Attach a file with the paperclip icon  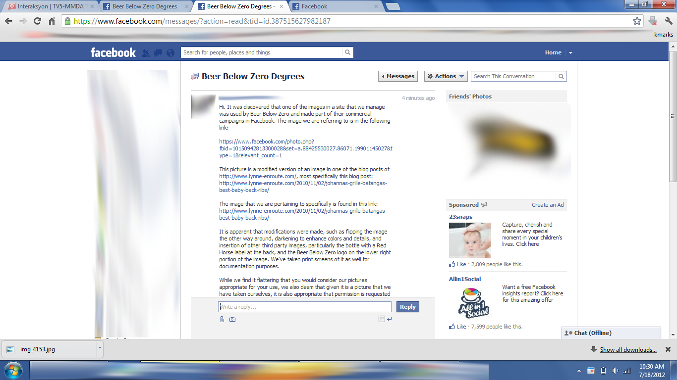click(223, 319)
